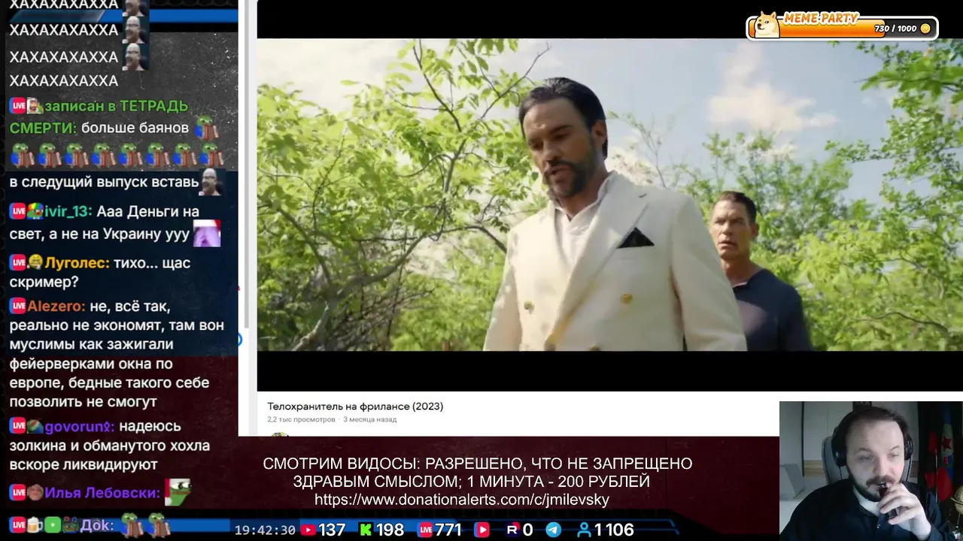Image resolution: width=963 pixels, height=541 pixels.
Task: Click the red play-arrow platform icon before Rutube
Action: [x=481, y=530]
